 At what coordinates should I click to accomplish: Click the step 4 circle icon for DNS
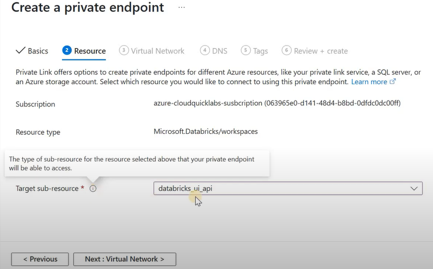click(x=205, y=51)
